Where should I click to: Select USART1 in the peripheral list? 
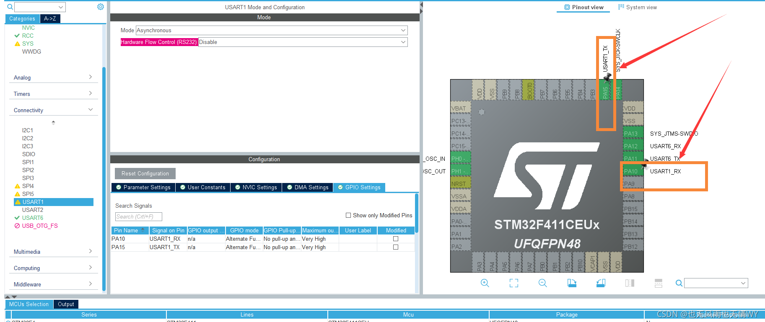54,202
